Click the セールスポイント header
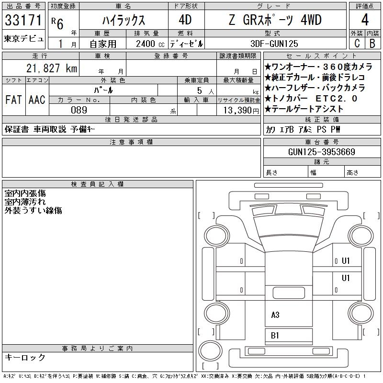The width and height of the screenshot is (383, 383). (x=322, y=56)
